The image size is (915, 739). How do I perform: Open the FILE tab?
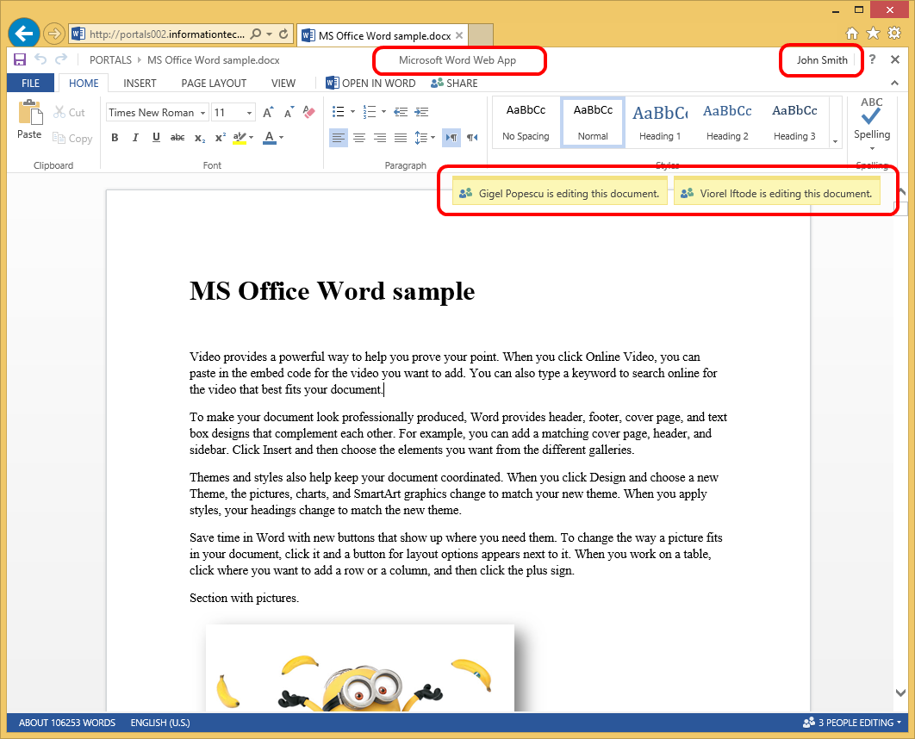30,83
